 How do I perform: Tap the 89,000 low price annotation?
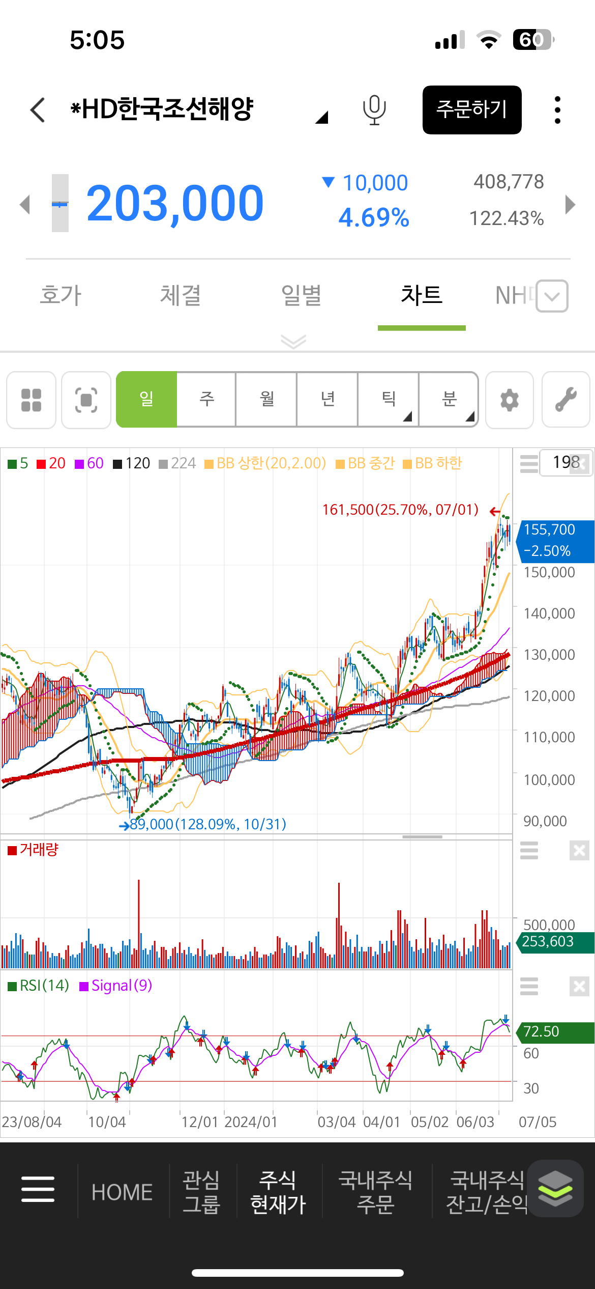208,824
